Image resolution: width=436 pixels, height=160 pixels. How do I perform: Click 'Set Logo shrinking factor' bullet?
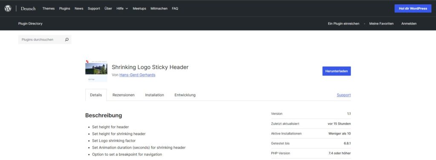(114, 141)
